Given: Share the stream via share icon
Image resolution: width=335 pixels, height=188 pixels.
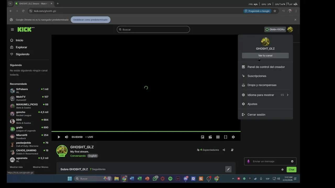Looking at the screenshot, I should [224, 150].
